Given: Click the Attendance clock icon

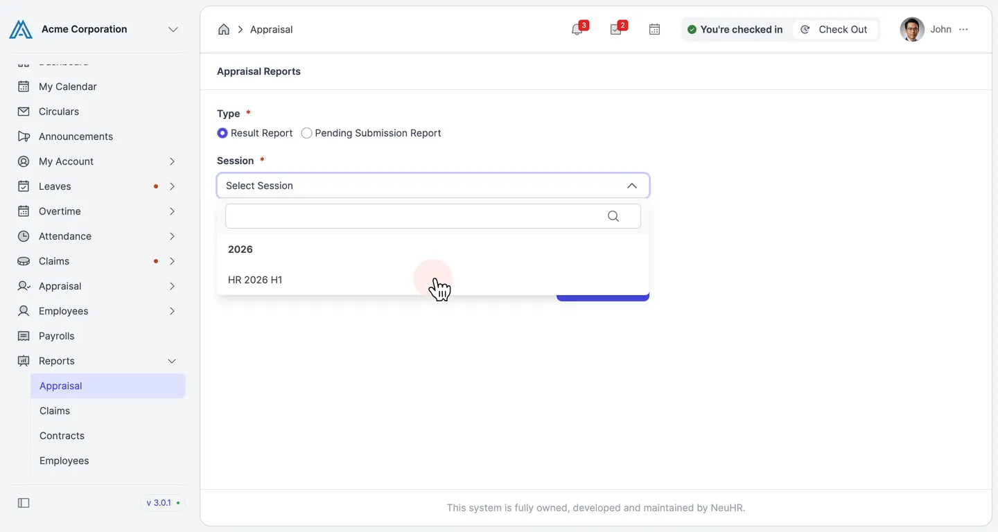Looking at the screenshot, I should [24, 236].
